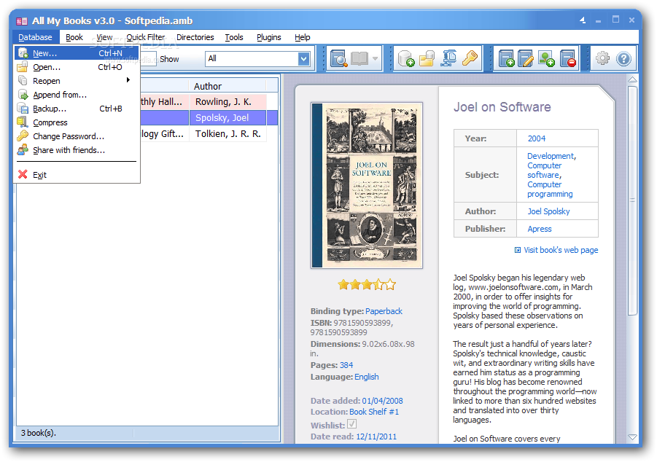Click the help question mark icon

pos(624,58)
